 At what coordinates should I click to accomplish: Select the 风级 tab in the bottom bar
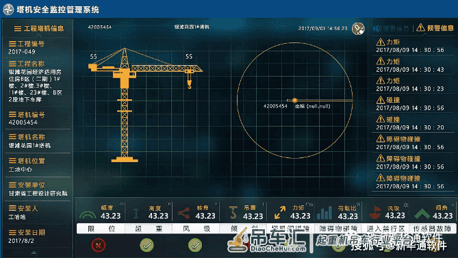196,229
